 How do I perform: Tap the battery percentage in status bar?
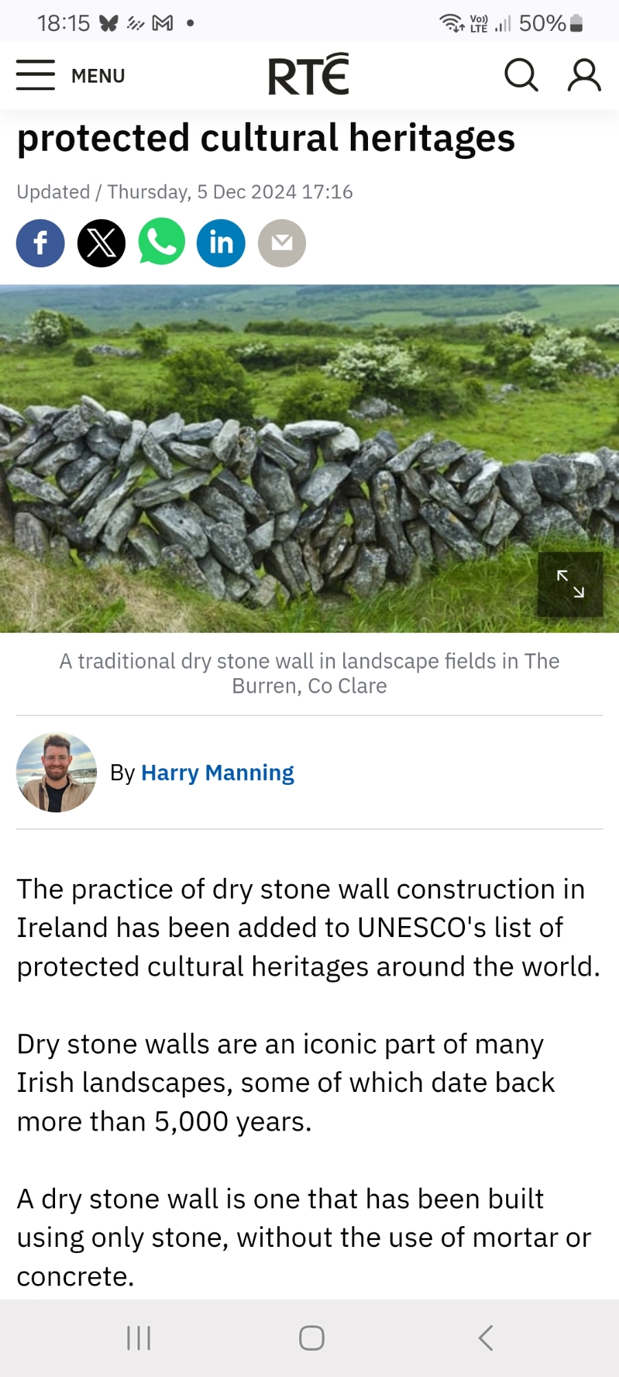pos(543,23)
